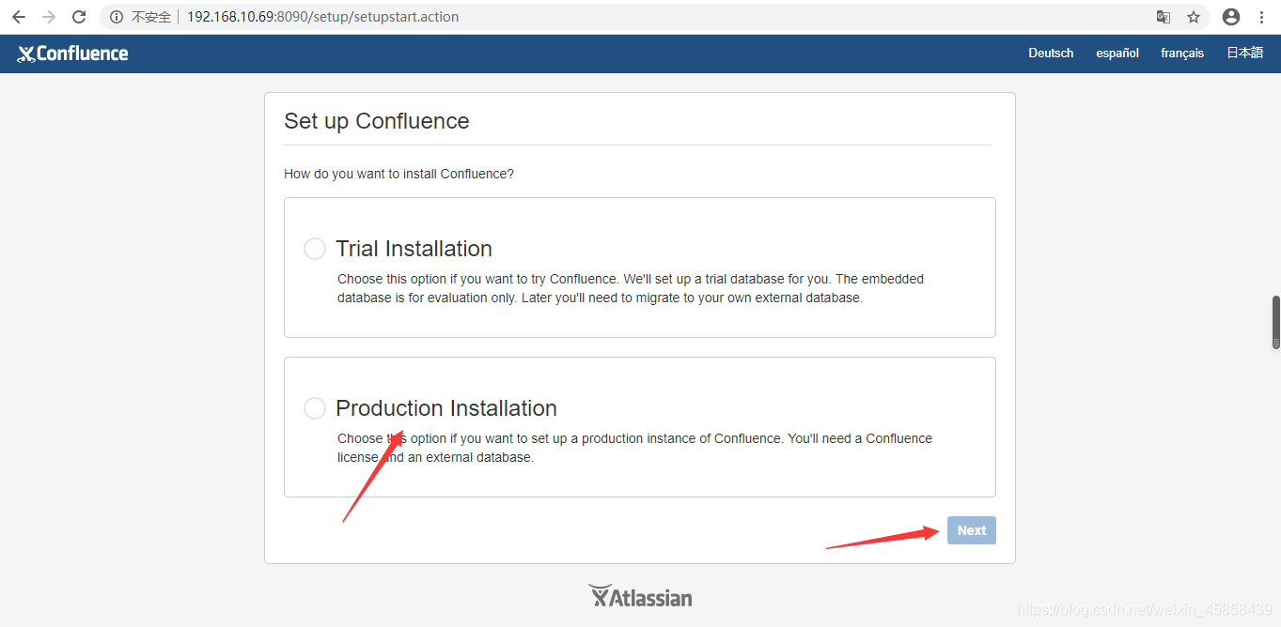The height and width of the screenshot is (627, 1281).
Task: Click the Atlassian logo in footer
Action: (x=640, y=596)
